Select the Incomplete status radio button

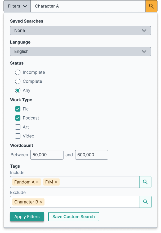pyautogui.click(x=18, y=72)
